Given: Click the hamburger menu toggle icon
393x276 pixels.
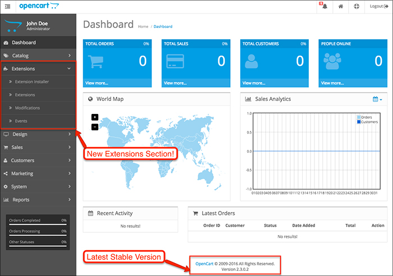Looking at the screenshot, I should pyautogui.click(x=7, y=6).
